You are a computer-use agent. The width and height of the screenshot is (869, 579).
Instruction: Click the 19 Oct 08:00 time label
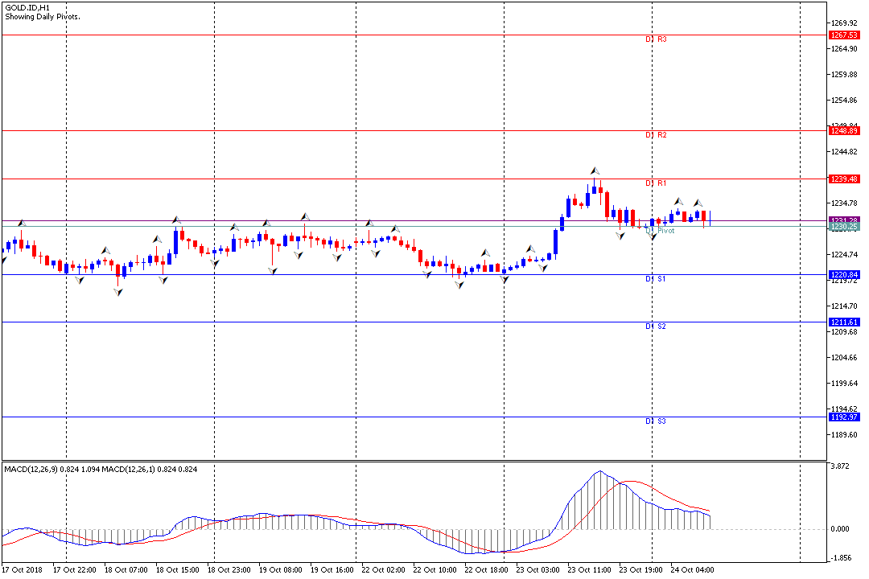[281, 570]
